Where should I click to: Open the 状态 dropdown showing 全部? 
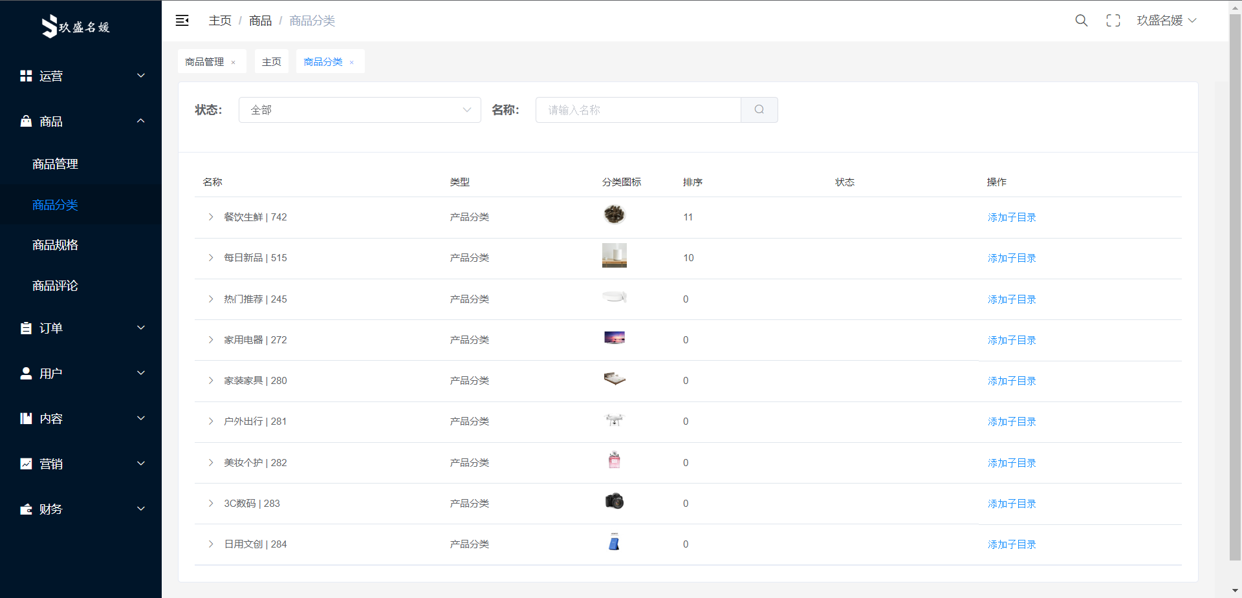click(x=359, y=110)
